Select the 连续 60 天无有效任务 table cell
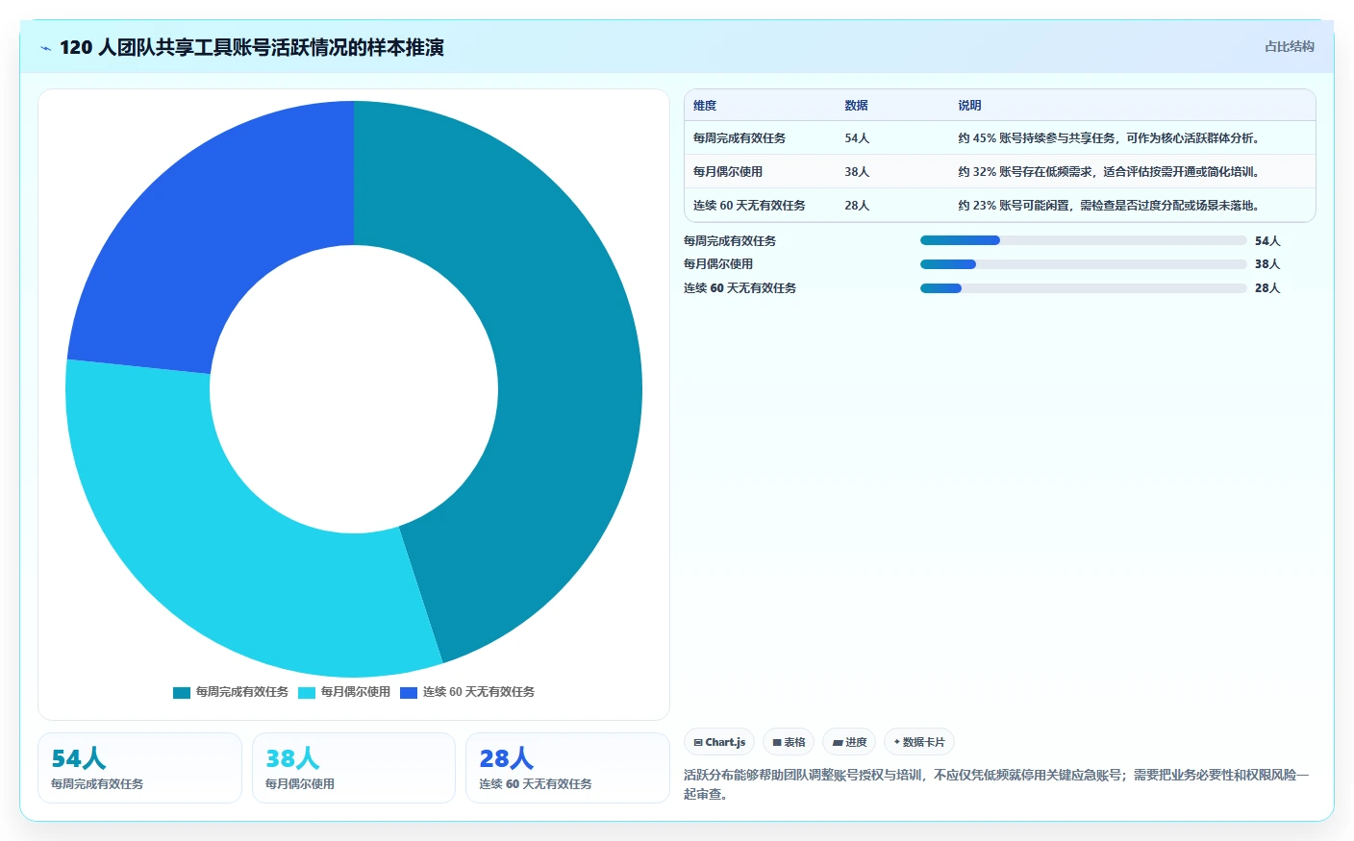 pyautogui.click(x=749, y=206)
